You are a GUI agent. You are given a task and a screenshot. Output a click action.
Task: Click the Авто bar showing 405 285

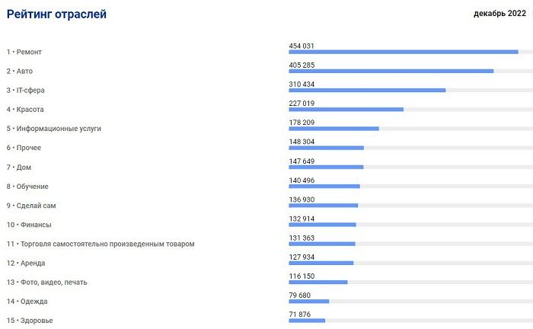(391, 71)
